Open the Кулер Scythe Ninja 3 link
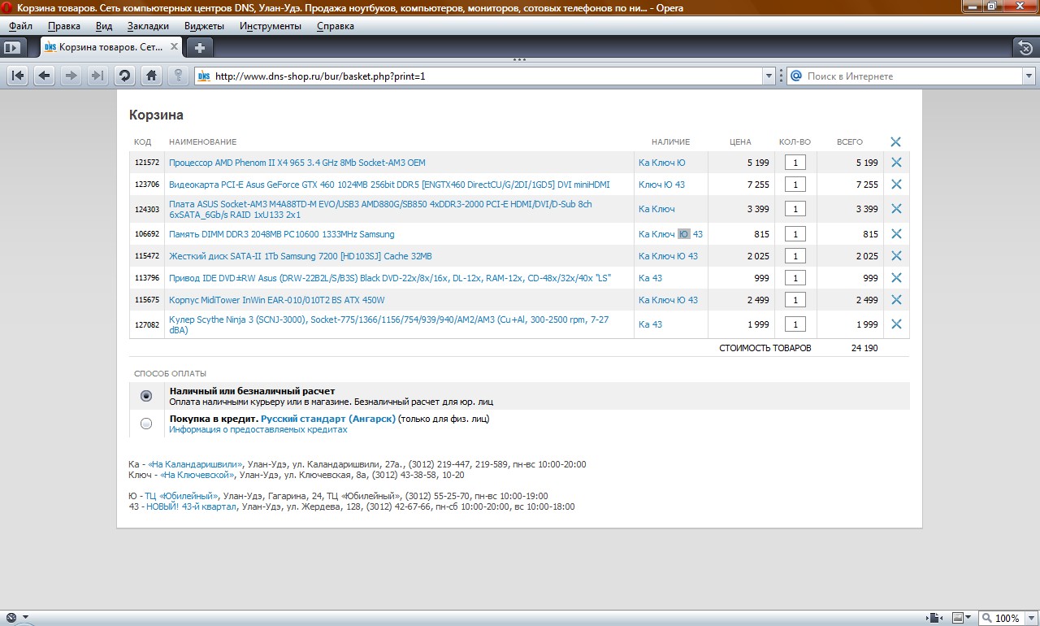 point(388,324)
